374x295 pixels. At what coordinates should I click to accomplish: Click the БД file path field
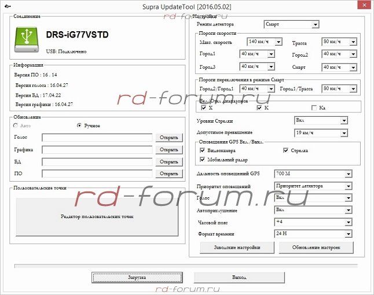[x=98, y=162]
